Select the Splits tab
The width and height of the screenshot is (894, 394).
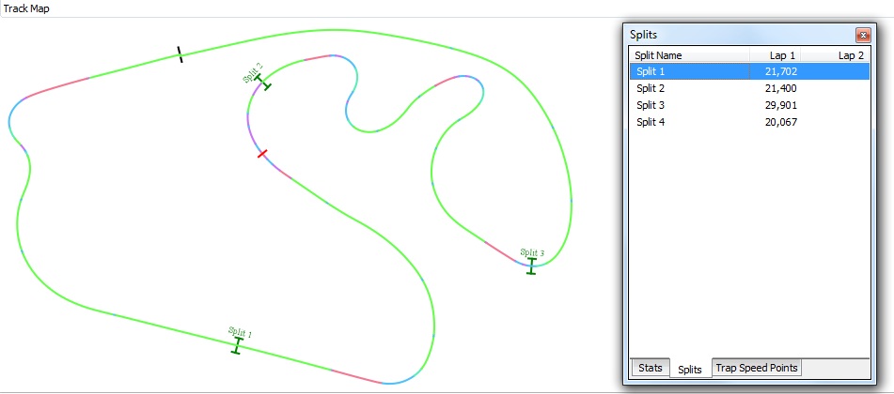click(x=690, y=370)
